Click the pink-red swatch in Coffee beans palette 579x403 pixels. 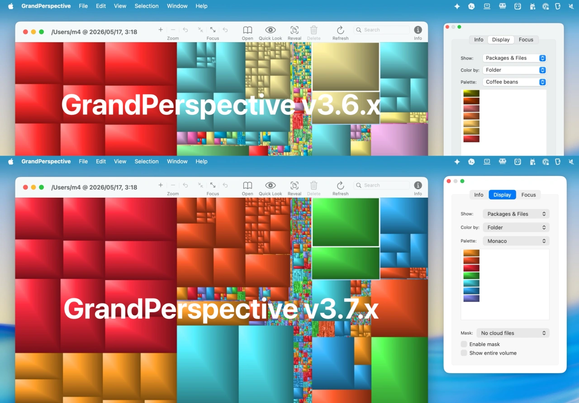pyautogui.click(x=471, y=109)
